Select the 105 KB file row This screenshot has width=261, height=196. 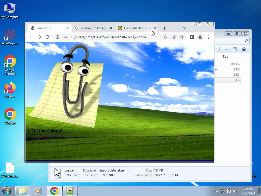coord(228,64)
